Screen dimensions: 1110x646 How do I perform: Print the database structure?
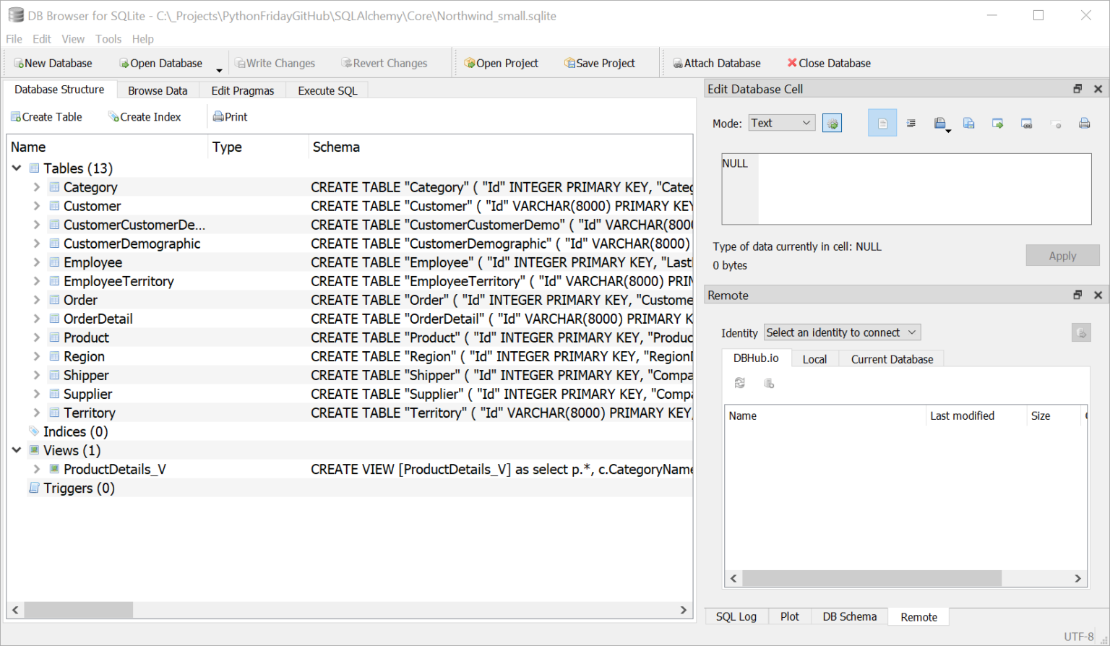(230, 116)
